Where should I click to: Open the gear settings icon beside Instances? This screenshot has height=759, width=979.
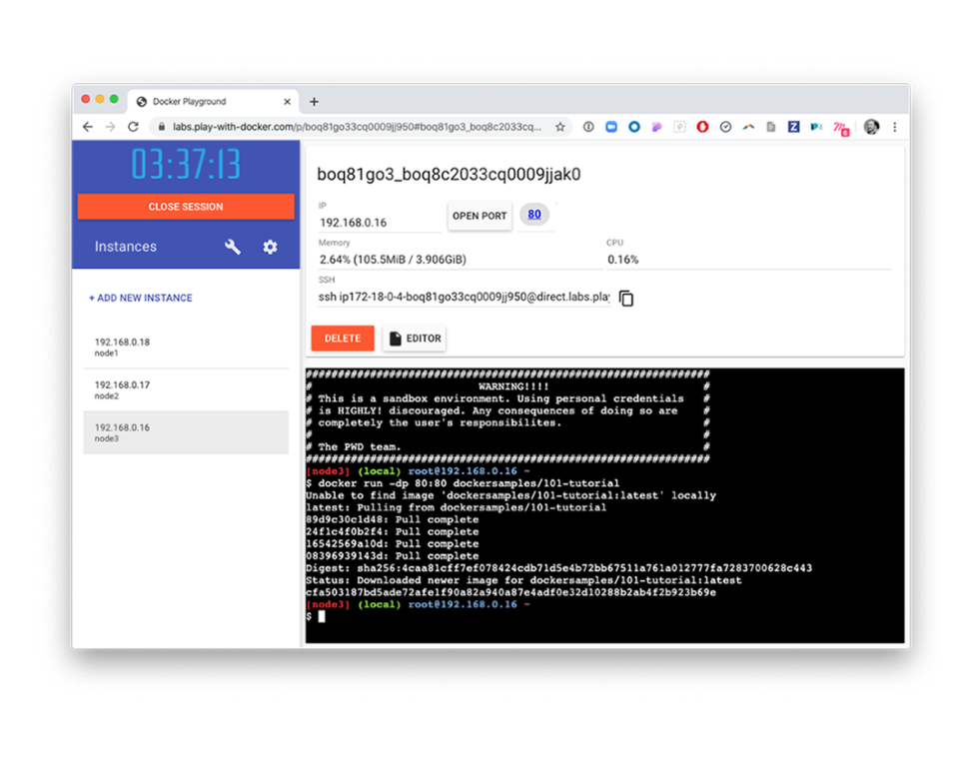pyautogui.click(x=270, y=247)
